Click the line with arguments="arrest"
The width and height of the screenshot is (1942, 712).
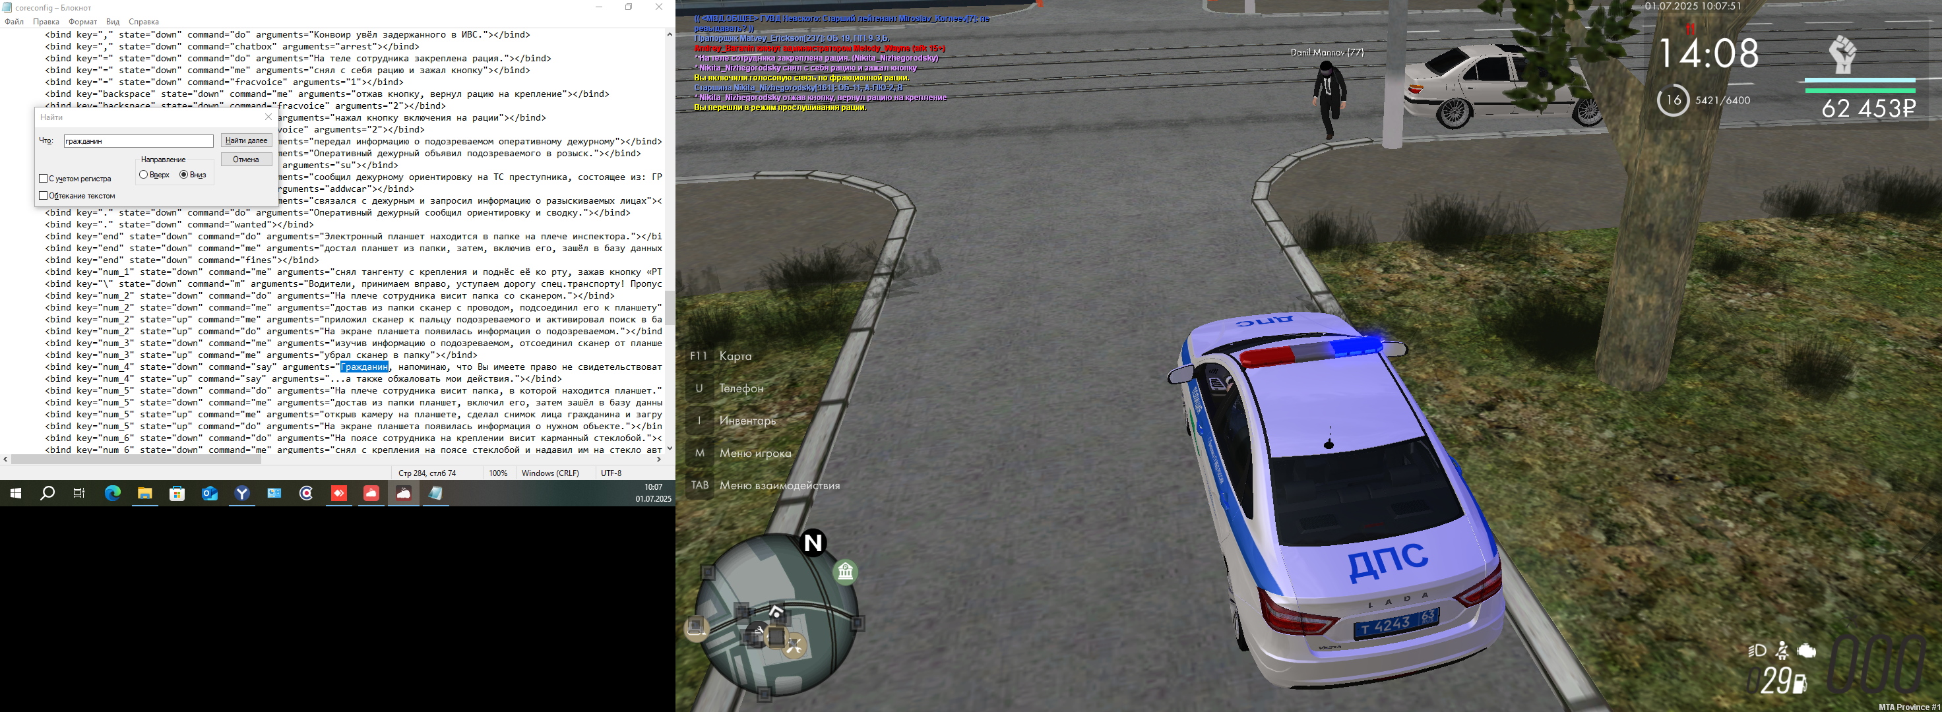pyautogui.click(x=232, y=46)
